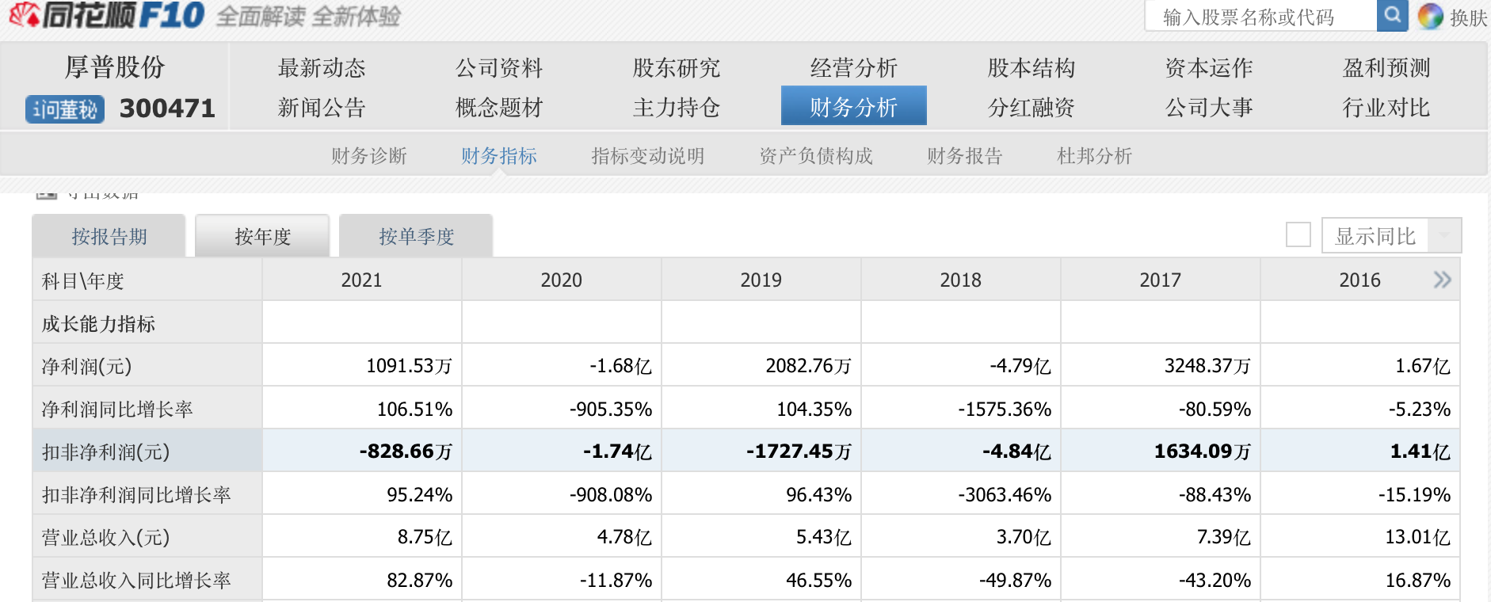Select the 扣非净利润(元) row label
Image resolution: width=1491 pixels, height=602 pixels.
pos(105,451)
